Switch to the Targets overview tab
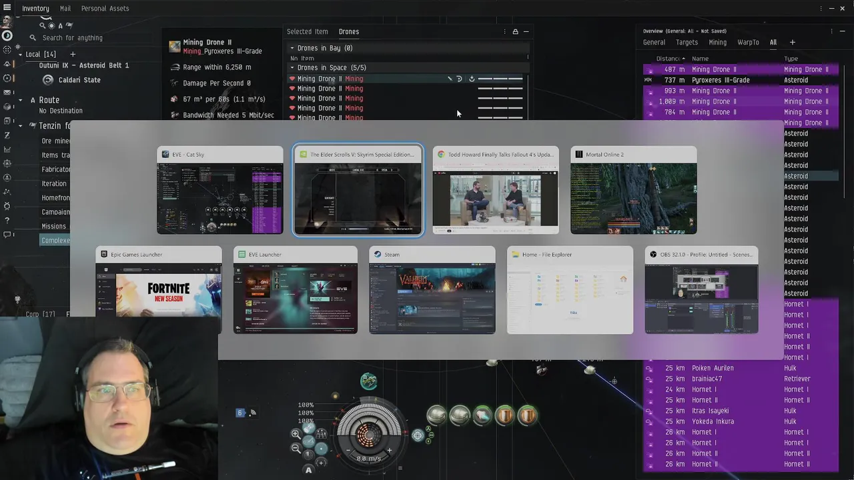 pos(687,42)
